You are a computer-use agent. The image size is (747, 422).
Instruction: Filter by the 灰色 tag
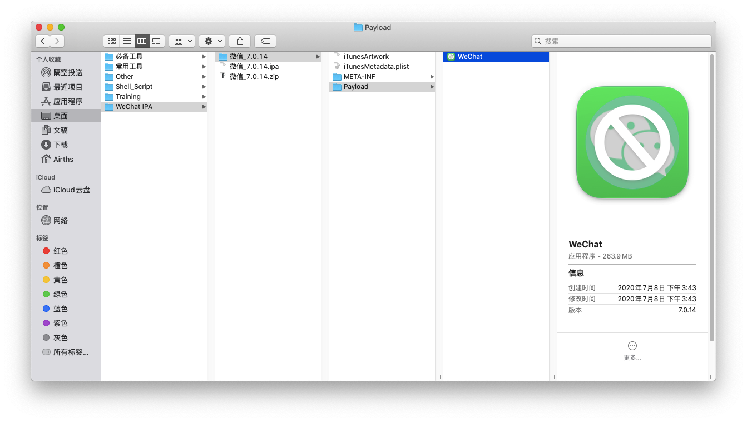(66, 337)
